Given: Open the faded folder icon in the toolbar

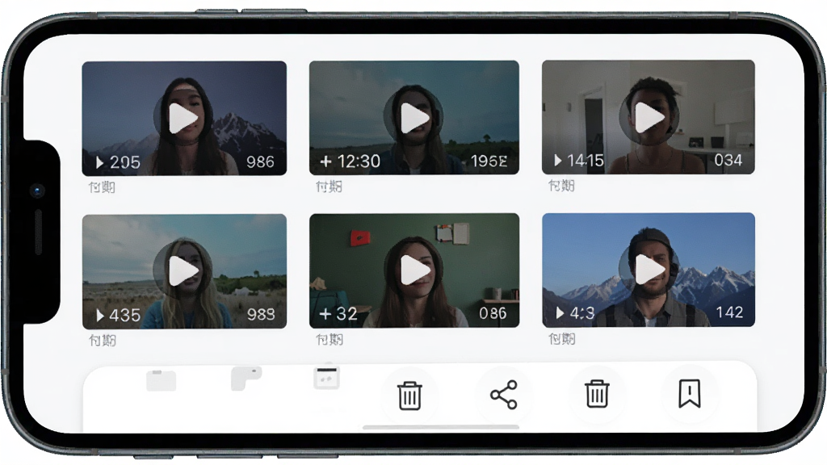Looking at the screenshot, I should point(161,381).
